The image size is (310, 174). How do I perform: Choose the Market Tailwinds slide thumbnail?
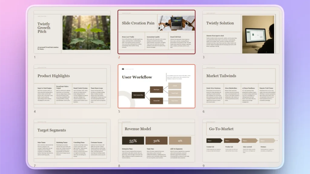241,86
